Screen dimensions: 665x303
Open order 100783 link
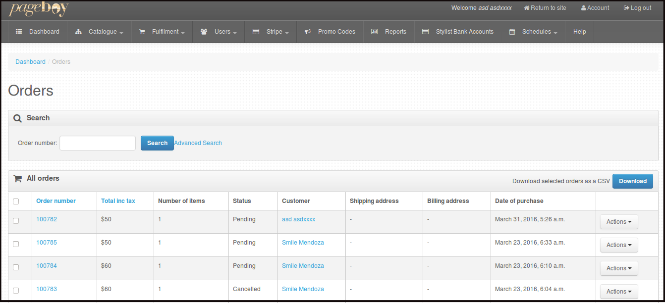point(47,289)
